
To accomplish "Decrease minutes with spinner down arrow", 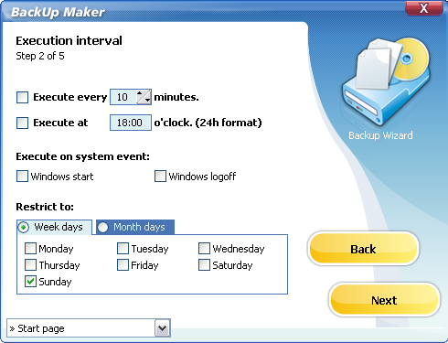I will (147, 101).
